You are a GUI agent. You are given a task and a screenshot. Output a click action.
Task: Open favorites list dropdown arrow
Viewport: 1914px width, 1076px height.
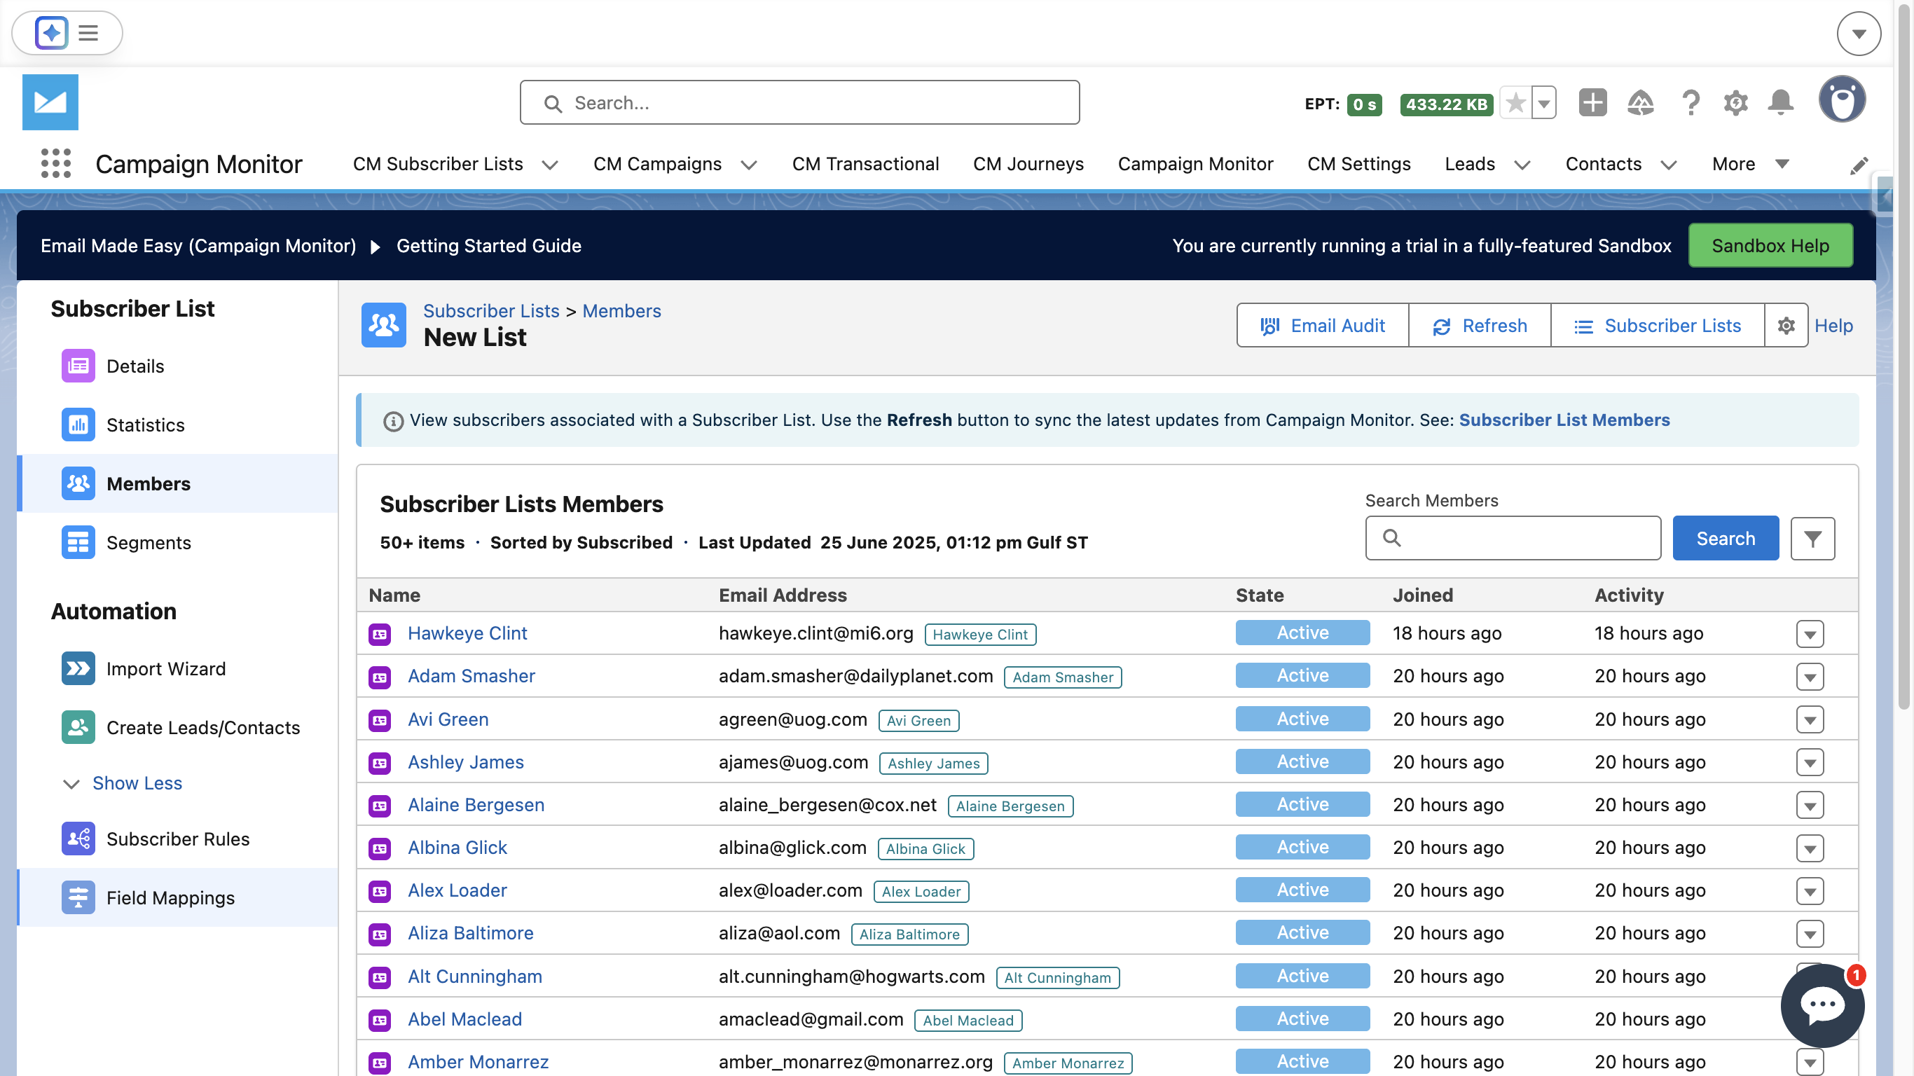click(1544, 103)
